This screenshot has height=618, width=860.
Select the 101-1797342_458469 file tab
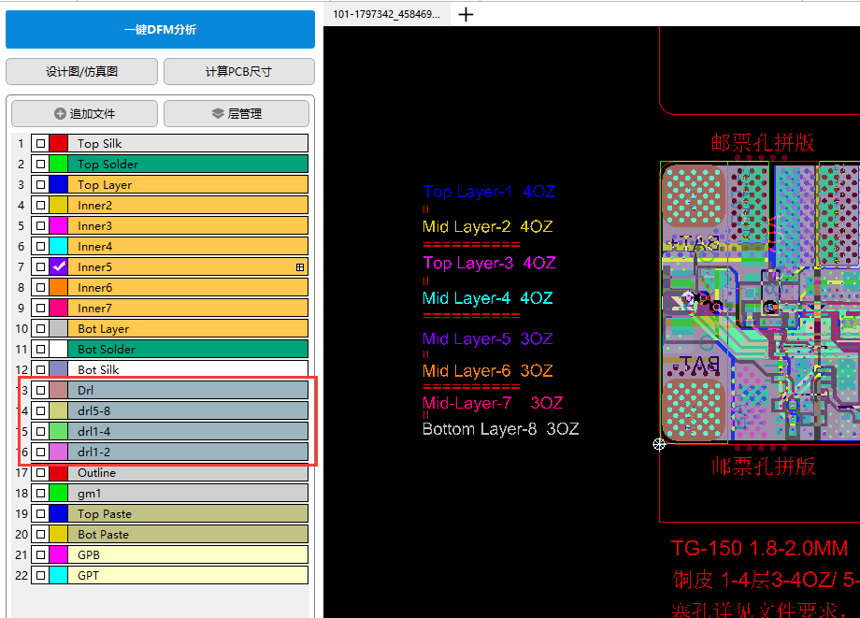(386, 14)
